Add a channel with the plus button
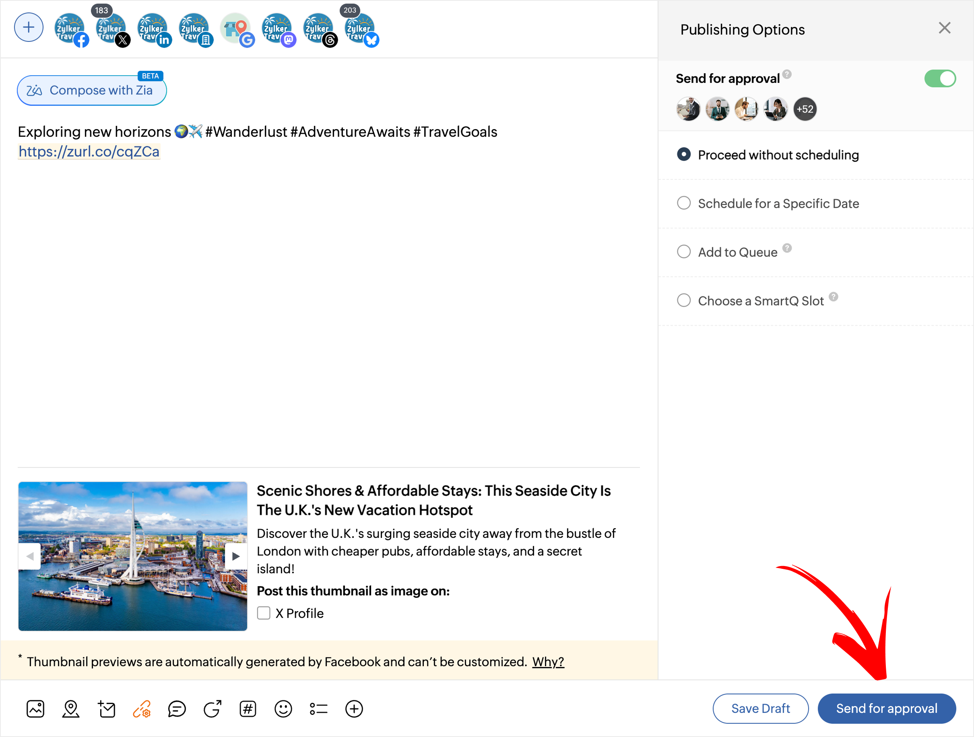This screenshot has width=974, height=737. tap(29, 28)
